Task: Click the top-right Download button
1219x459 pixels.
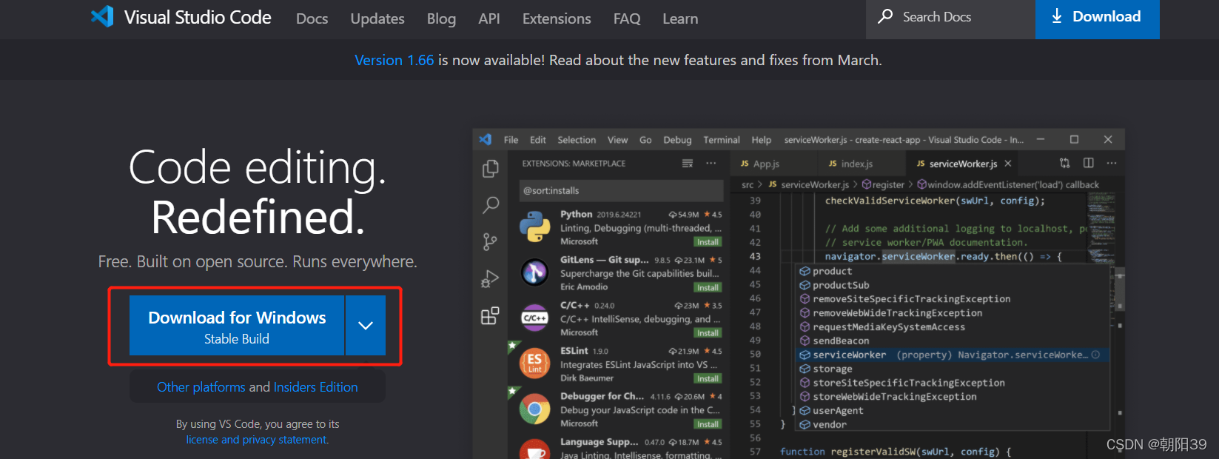Action: pyautogui.click(x=1097, y=18)
